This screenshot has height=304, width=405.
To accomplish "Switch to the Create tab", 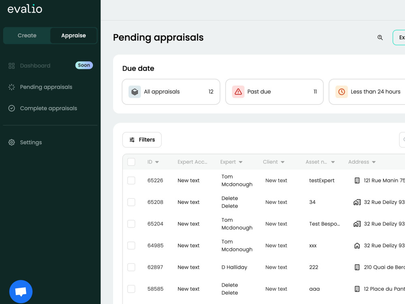I will pyautogui.click(x=27, y=35).
